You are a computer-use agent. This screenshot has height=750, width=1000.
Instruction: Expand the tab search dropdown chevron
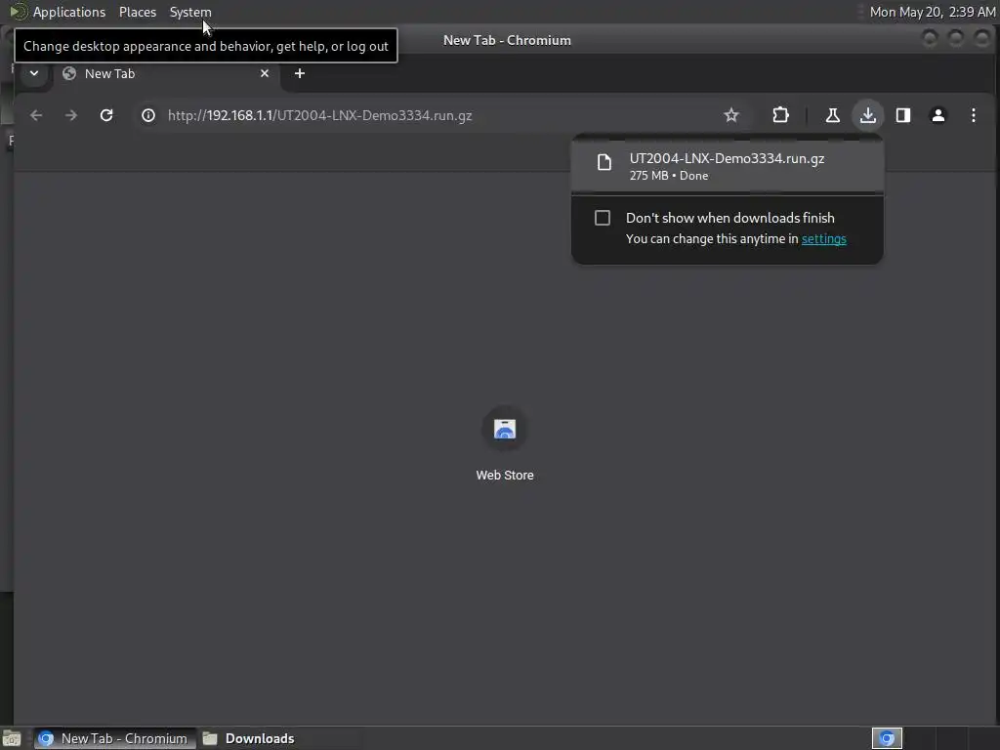point(34,73)
